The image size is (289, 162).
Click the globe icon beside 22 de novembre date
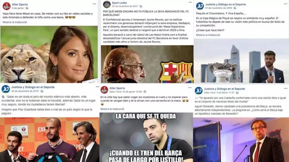[141, 6]
